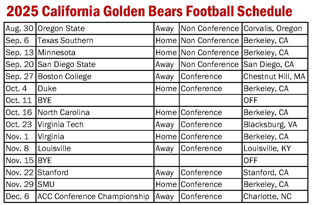Viewport: 312px width, 205px height.
Task: Click the North Carolina cell
Action: click(95, 112)
